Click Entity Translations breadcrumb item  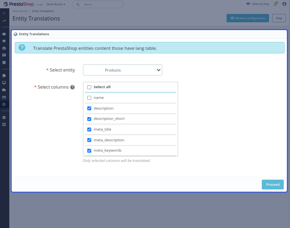43,11
